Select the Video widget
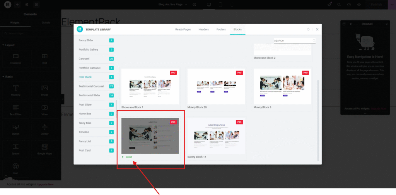Viewport: 396px width, 195px height. click(45, 110)
